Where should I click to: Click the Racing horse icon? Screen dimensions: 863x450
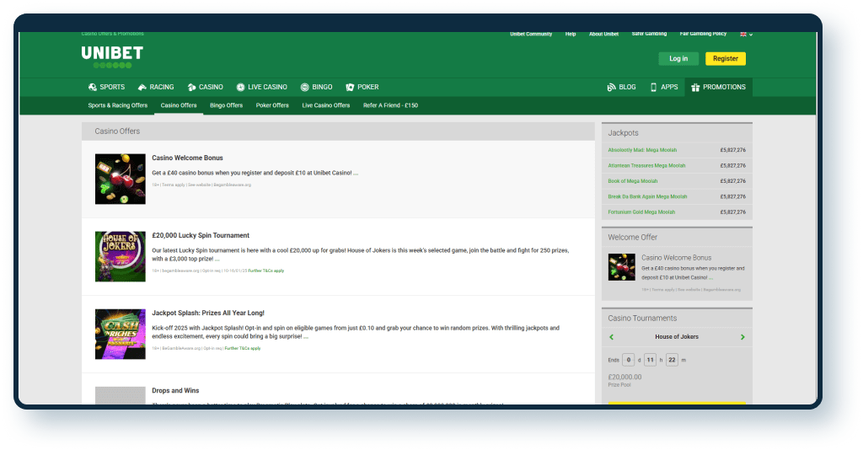click(142, 87)
